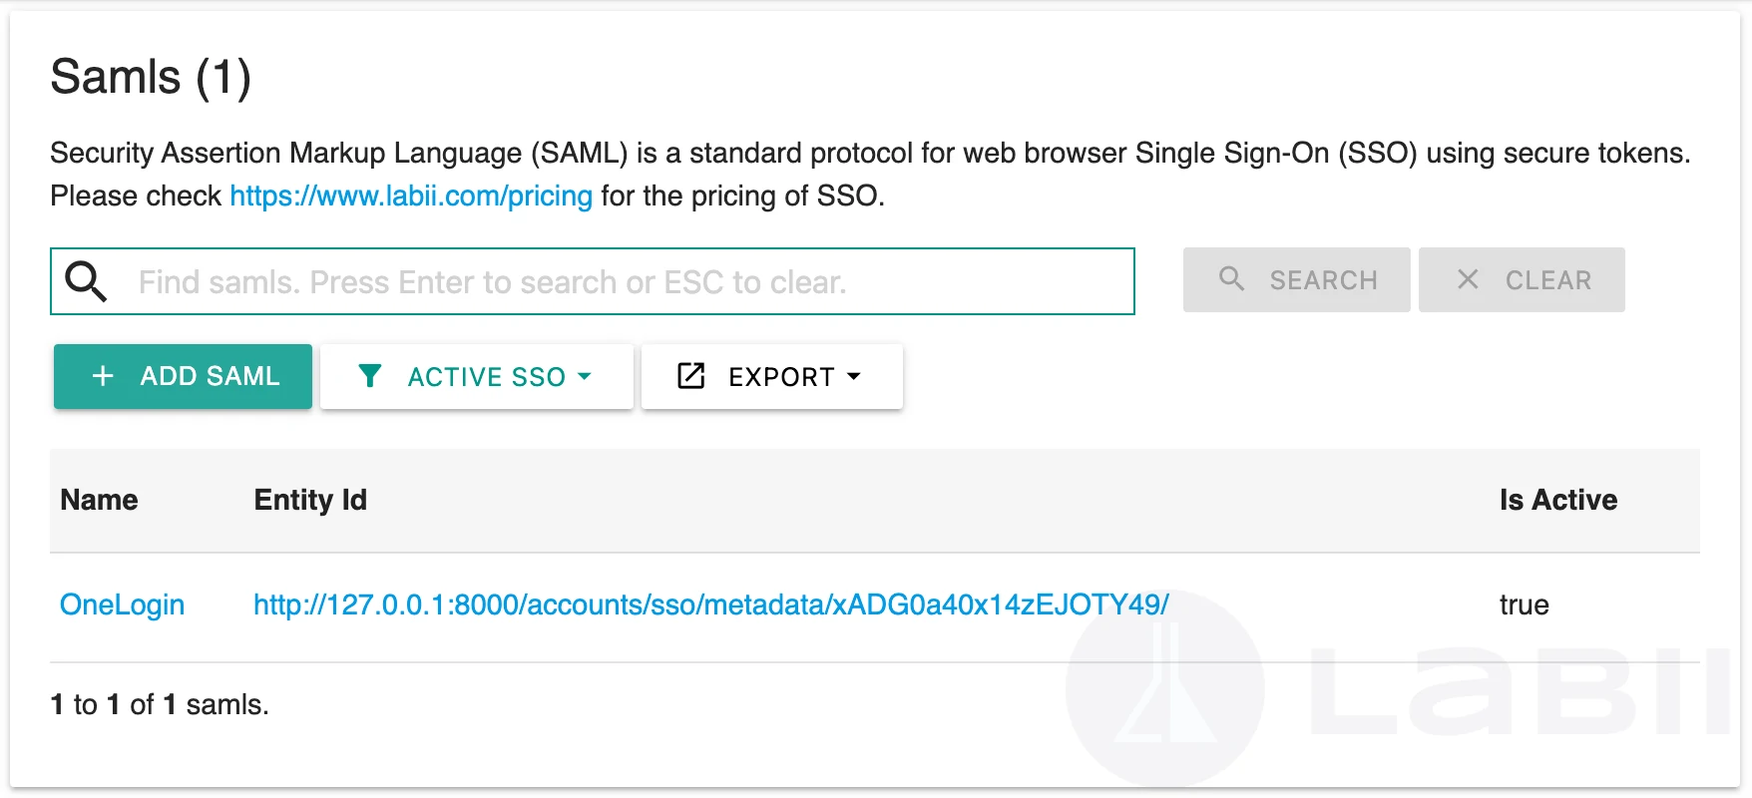Open the OneLogin metadata entity URL
Screen dimensions: 1752x798
point(711,604)
